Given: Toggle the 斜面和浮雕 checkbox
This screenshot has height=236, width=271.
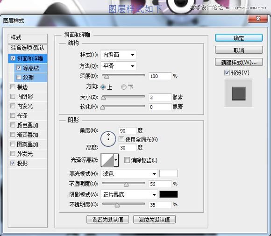Looking at the screenshot, I should point(13,58).
